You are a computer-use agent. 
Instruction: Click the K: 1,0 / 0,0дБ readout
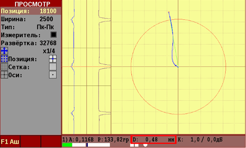pos(200,139)
